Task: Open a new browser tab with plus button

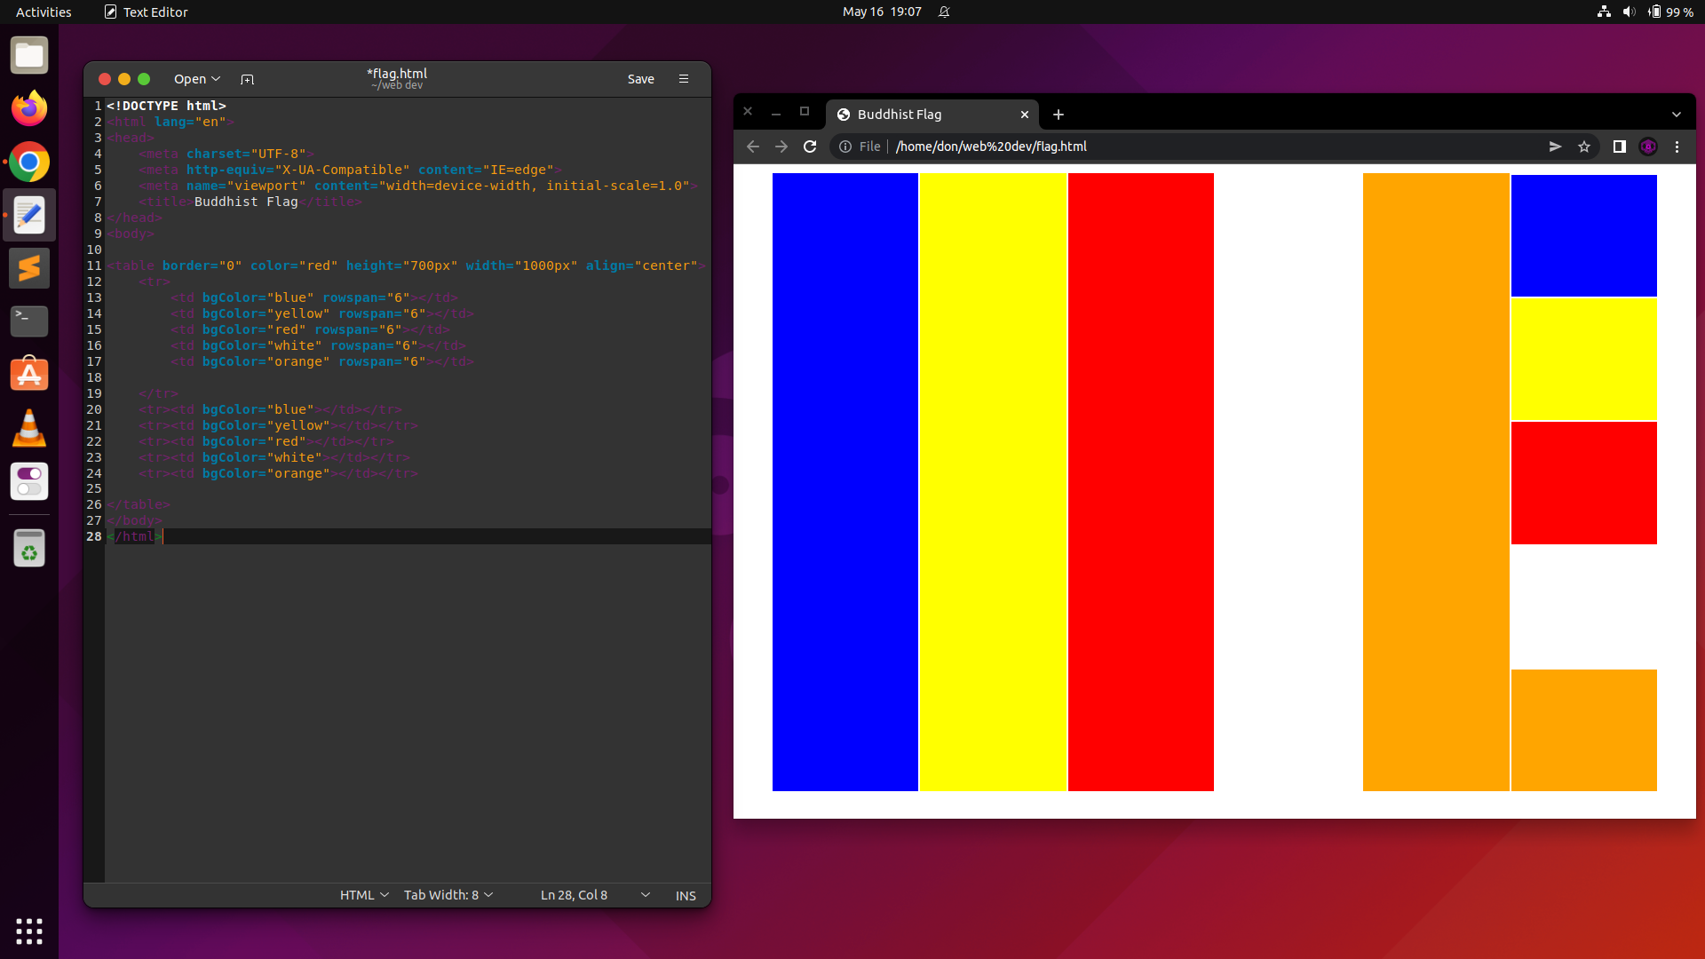Action: pos(1058,115)
